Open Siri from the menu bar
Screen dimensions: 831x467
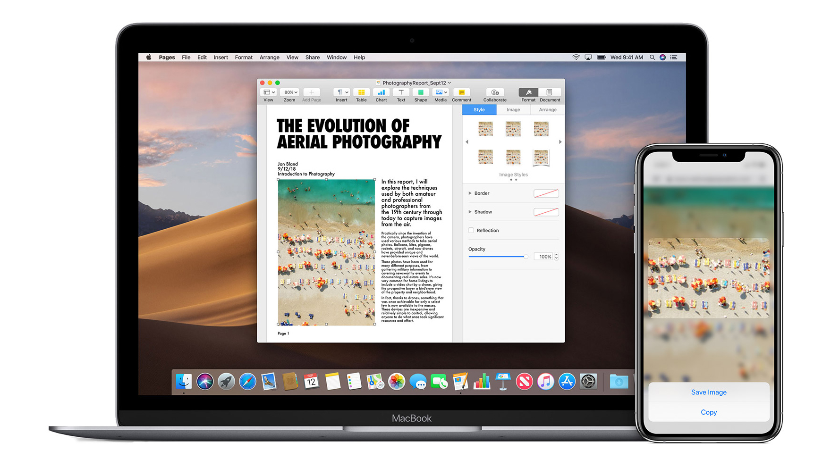coord(662,57)
